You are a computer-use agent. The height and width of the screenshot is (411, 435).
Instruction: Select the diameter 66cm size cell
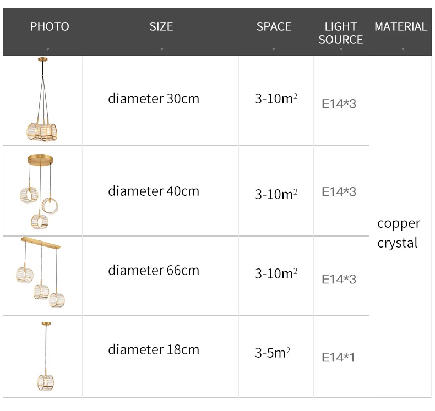[x=154, y=271]
